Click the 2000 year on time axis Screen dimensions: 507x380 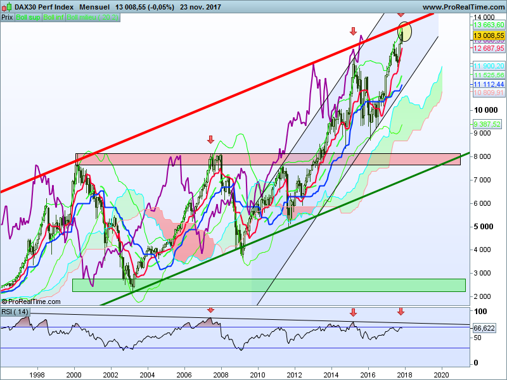[74, 375]
